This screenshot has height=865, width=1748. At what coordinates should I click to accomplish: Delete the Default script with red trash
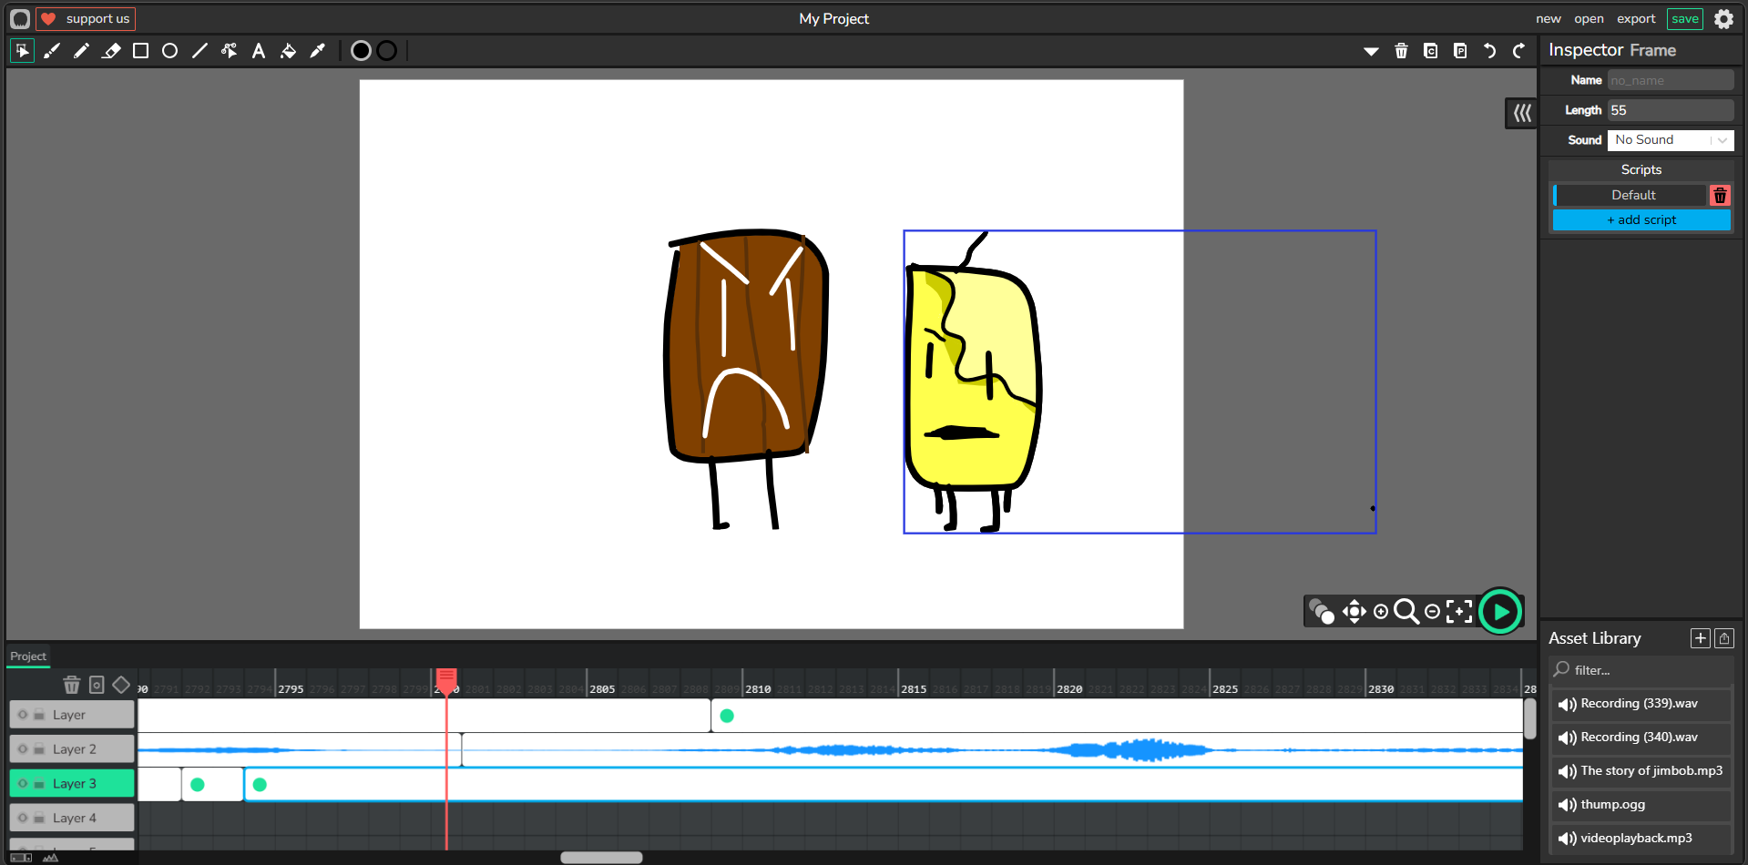pyautogui.click(x=1719, y=196)
